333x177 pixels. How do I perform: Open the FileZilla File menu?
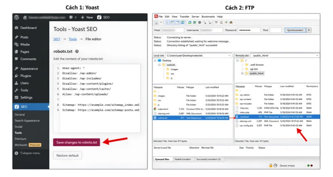point(161,17)
